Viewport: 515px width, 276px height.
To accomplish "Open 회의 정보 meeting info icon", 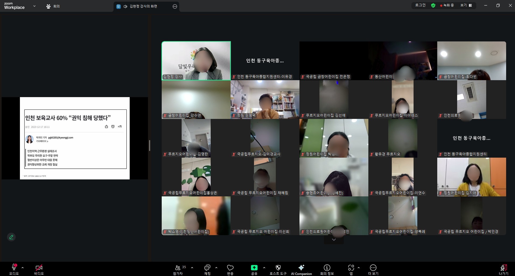I will (x=327, y=269).
